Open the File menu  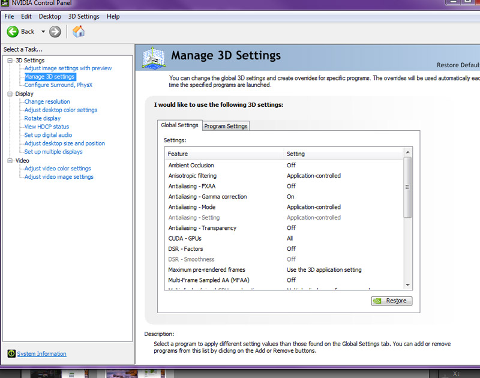point(9,17)
